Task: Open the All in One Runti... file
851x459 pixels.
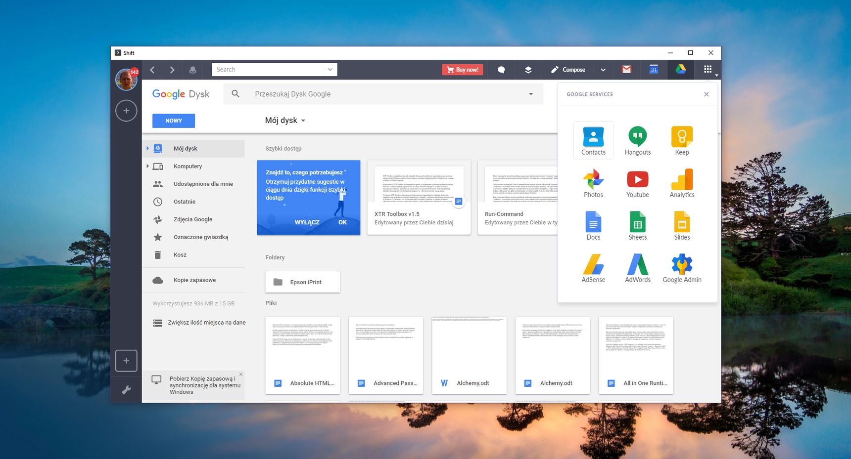Action: click(x=636, y=355)
